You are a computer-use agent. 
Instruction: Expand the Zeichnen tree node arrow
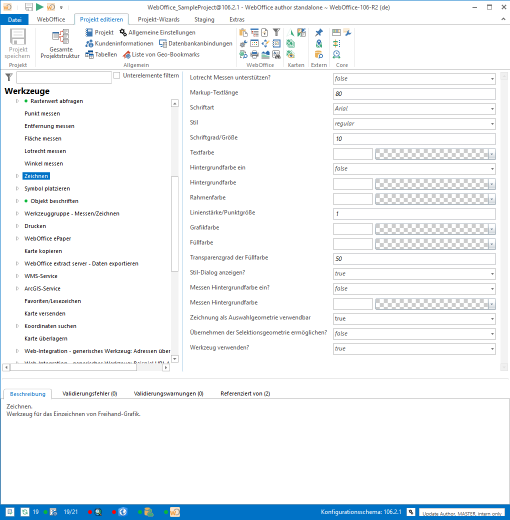[18, 176]
